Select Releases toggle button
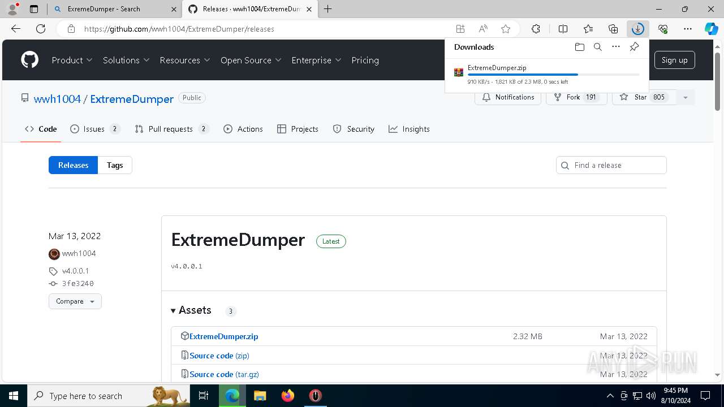Viewport: 724px width, 407px height. click(x=74, y=165)
